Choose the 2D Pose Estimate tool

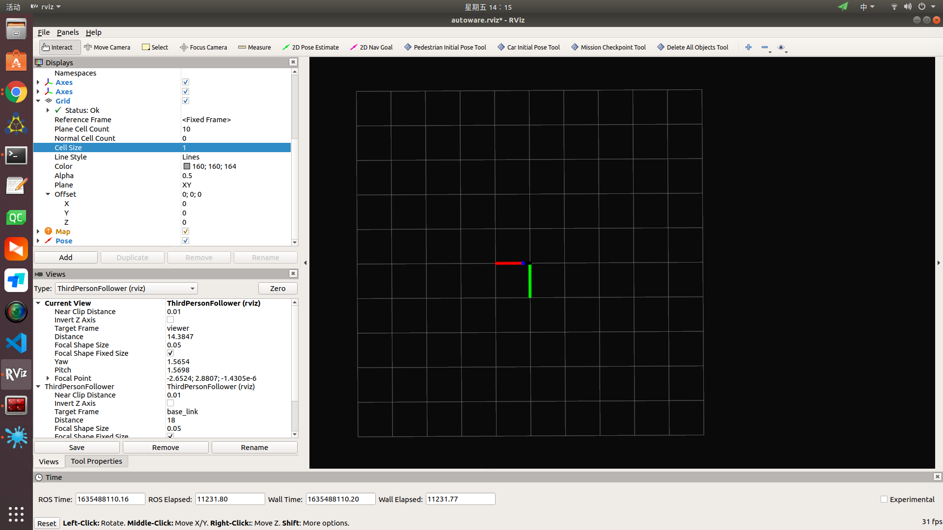click(x=310, y=47)
